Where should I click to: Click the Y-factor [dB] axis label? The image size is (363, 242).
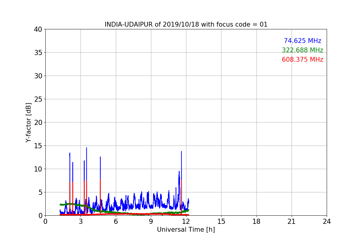pos(28,123)
